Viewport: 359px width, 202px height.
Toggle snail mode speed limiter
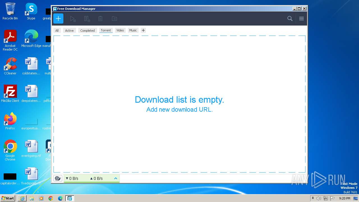click(x=58, y=178)
